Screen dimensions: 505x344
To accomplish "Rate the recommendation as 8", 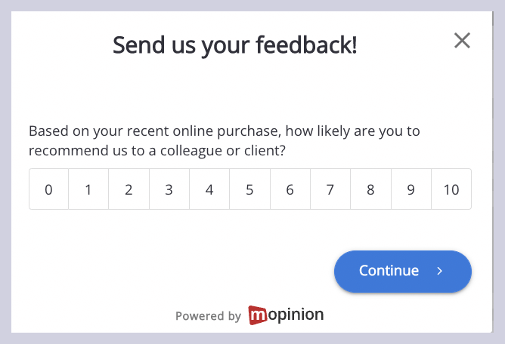I will point(370,189).
